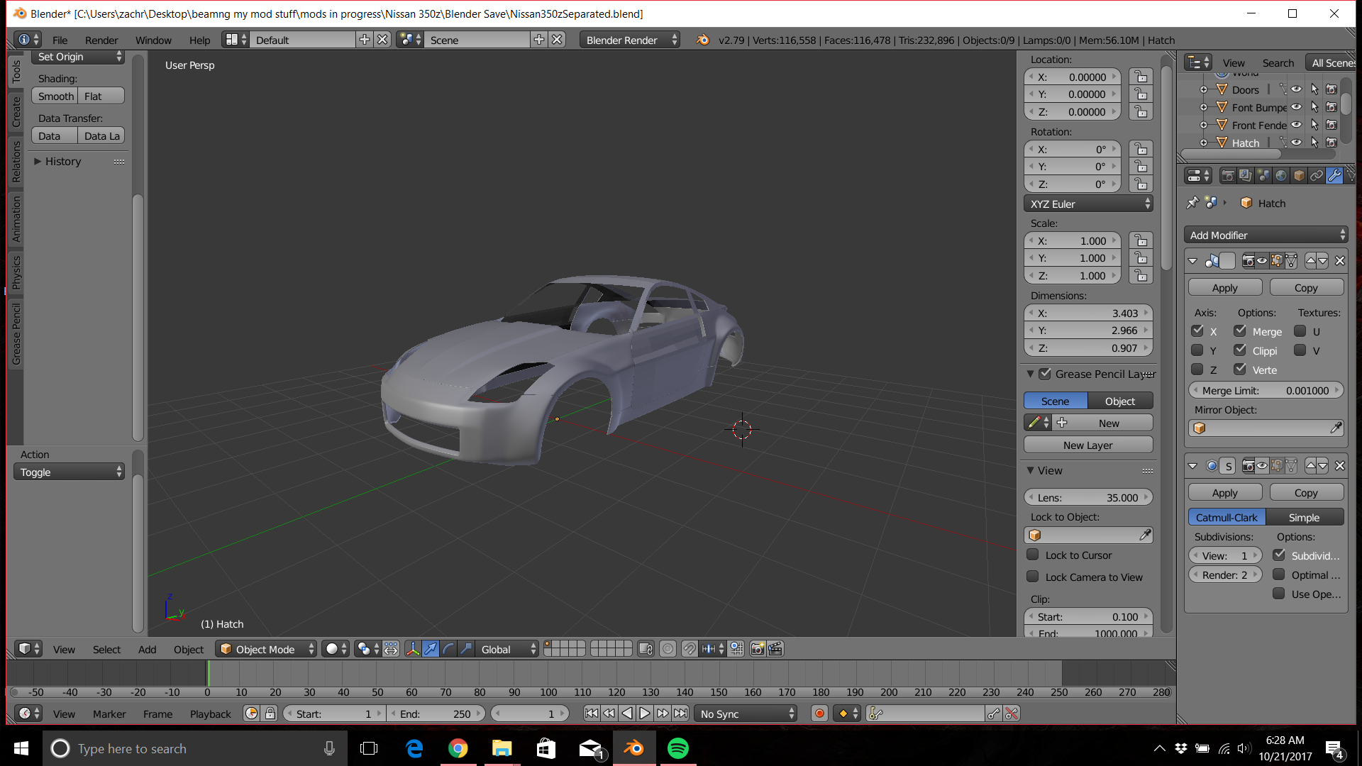This screenshot has width=1362, height=766.
Task: Open the Render Layers properties tab
Action: 1245,175
